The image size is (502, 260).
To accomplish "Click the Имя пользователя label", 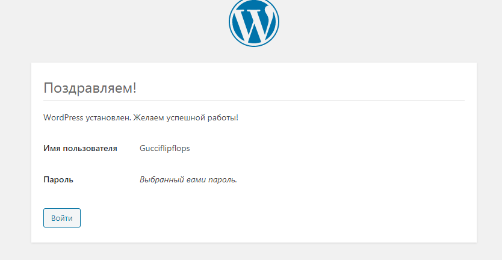I will 81,149.
